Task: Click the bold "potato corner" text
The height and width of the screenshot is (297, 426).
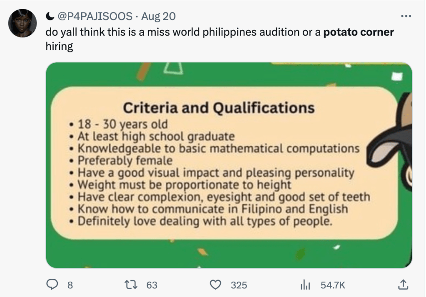Action: coord(359,32)
